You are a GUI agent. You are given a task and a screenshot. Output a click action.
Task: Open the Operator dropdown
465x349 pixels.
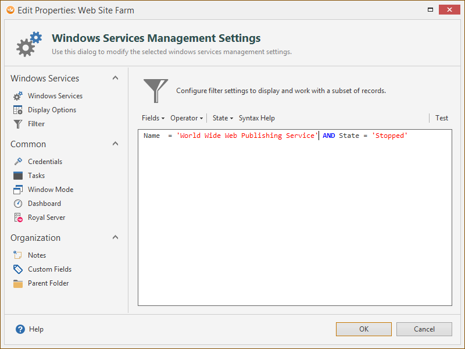[187, 118]
